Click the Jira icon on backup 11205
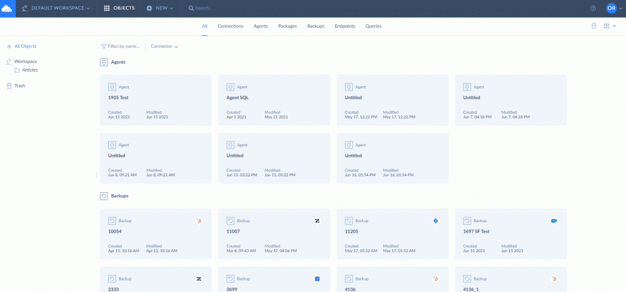 point(436,220)
